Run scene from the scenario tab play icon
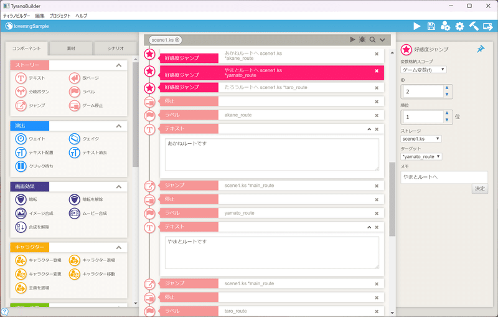Image resolution: width=498 pixels, height=317 pixels. pyautogui.click(x=352, y=40)
